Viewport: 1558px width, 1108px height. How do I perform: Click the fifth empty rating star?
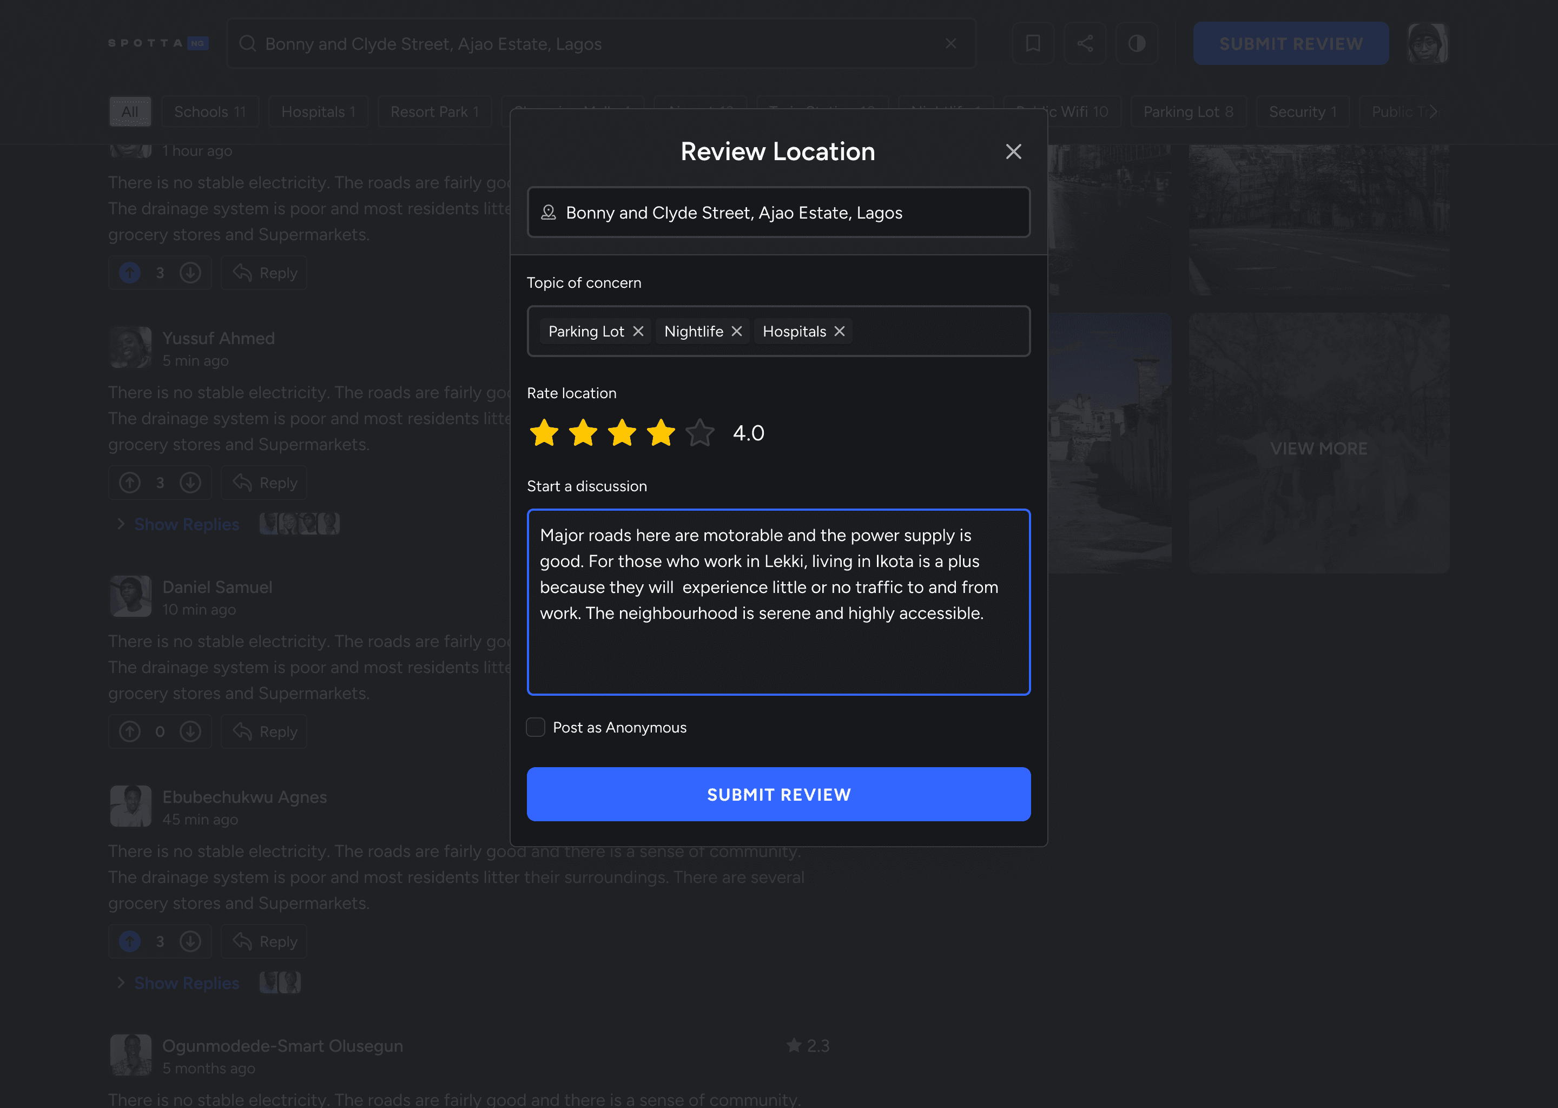pyautogui.click(x=700, y=433)
